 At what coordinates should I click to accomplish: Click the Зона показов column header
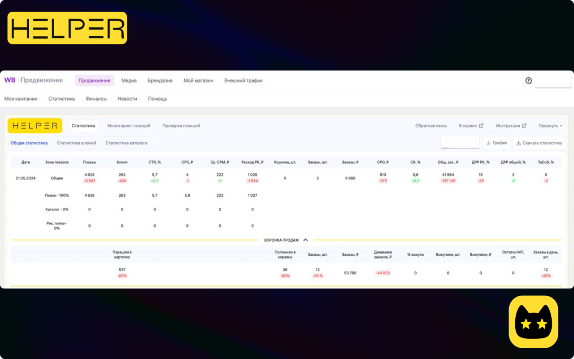pyautogui.click(x=57, y=162)
